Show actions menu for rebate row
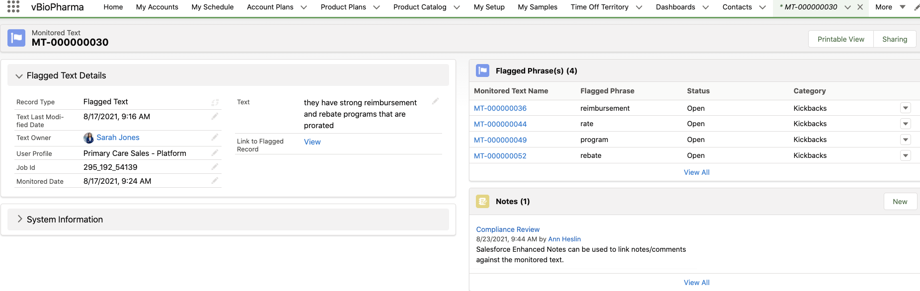The height and width of the screenshot is (291, 920). coord(905,156)
